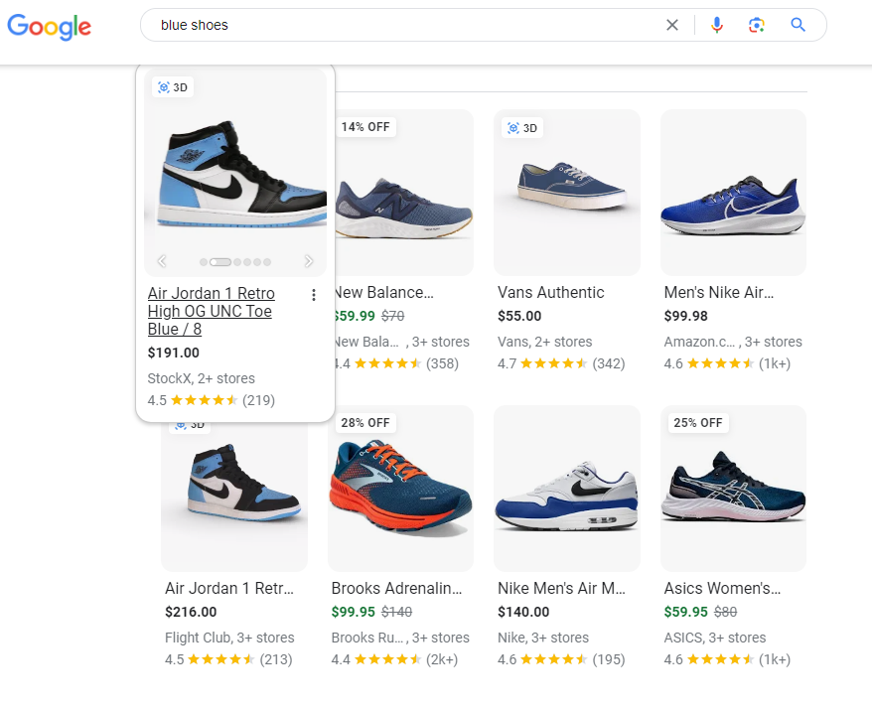Click the blue search magnifier icon
Viewport: 872px width, 711px height.
(798, 25)
